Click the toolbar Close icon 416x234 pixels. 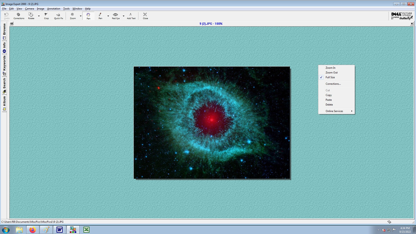pos(145,16)
